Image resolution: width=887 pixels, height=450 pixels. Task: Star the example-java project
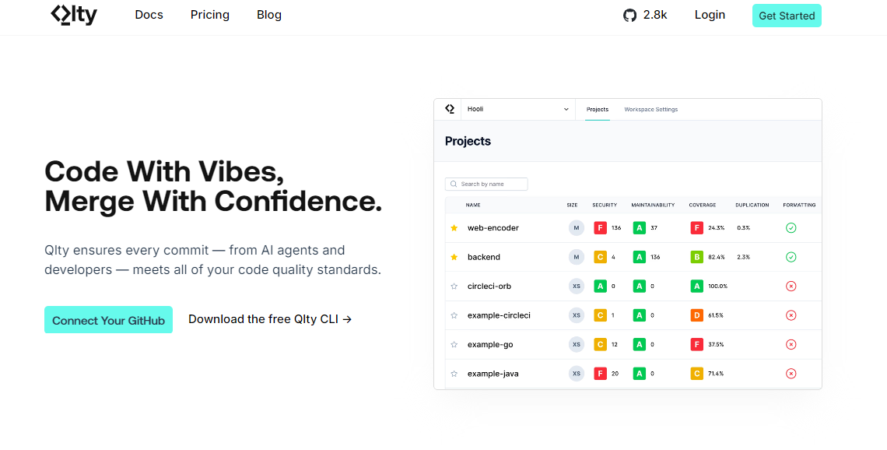click(x=454, y=374)
